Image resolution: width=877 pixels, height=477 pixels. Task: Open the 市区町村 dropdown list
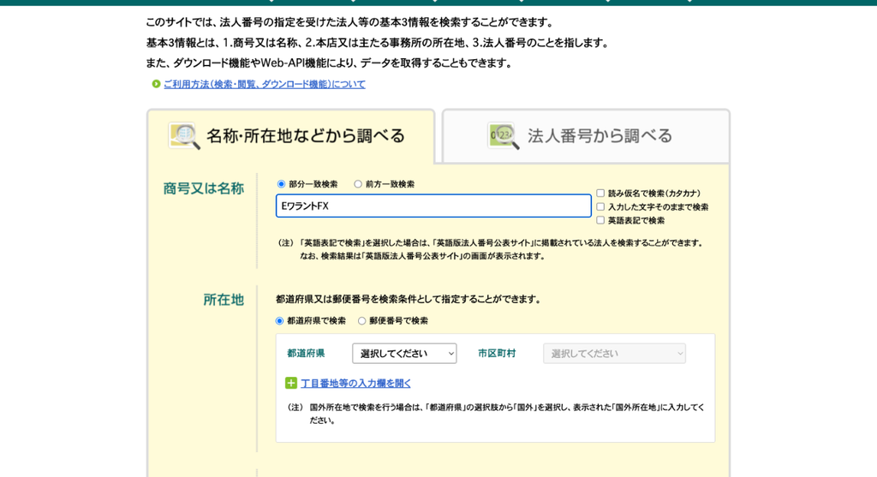tap(614, 354)
